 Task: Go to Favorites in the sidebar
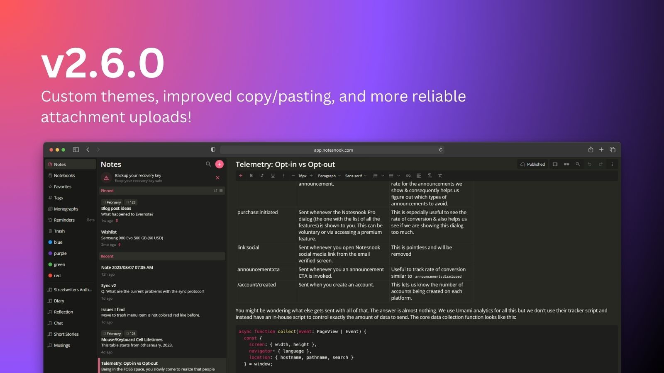click(x=63, y=187)
